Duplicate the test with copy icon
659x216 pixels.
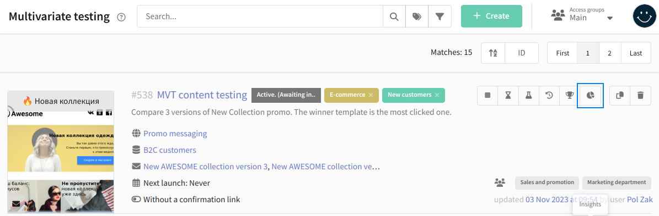pyautogui.click(x=620, y=95)
